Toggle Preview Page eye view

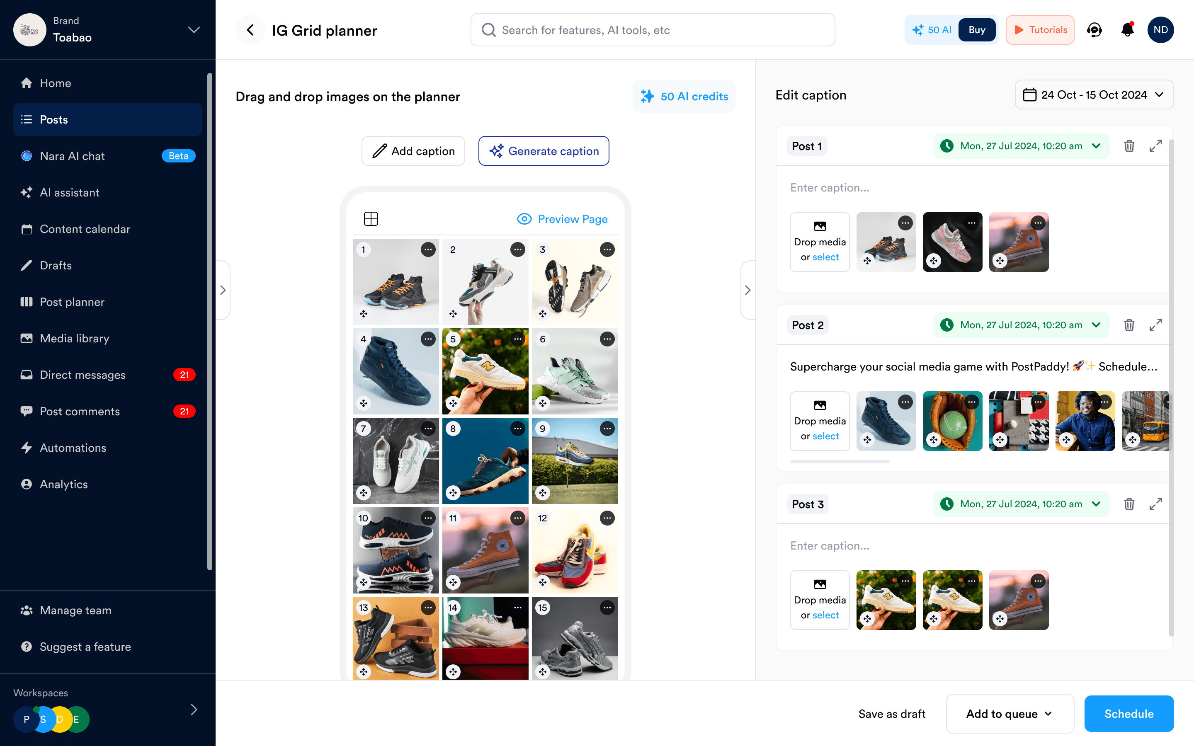pyautogui.click(x=562, y=218)
